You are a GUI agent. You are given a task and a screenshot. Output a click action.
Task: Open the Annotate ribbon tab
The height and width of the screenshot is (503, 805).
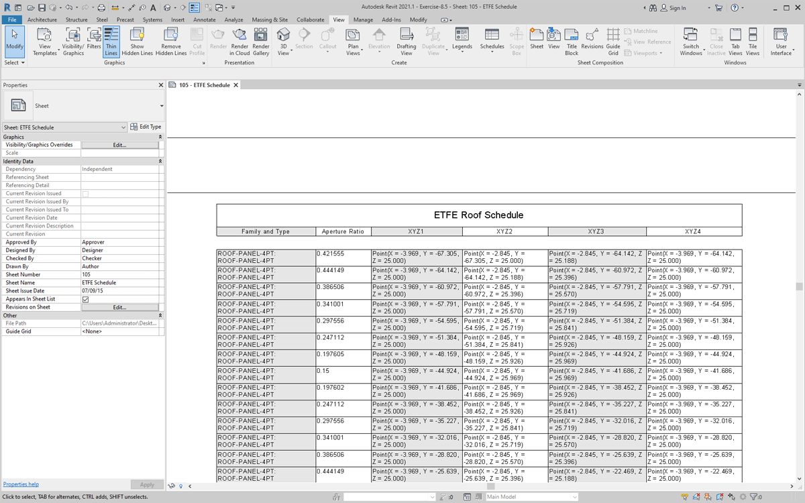(x=205, y=20)
